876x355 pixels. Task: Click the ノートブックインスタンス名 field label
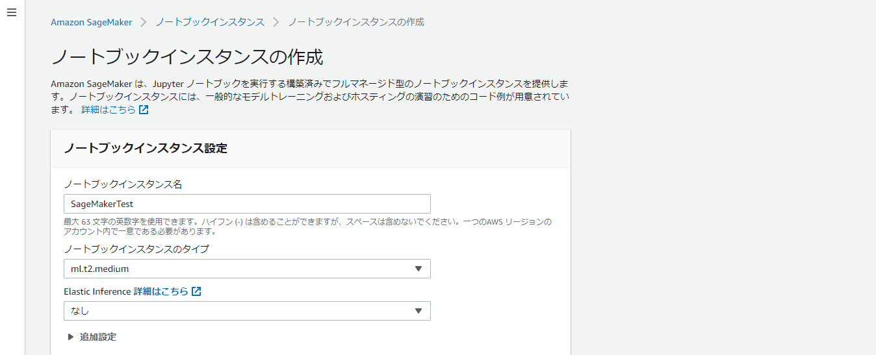click(x=123, y=184)
